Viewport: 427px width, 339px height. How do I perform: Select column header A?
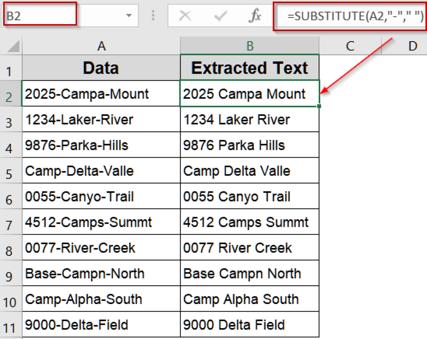(x=101, y=46)
